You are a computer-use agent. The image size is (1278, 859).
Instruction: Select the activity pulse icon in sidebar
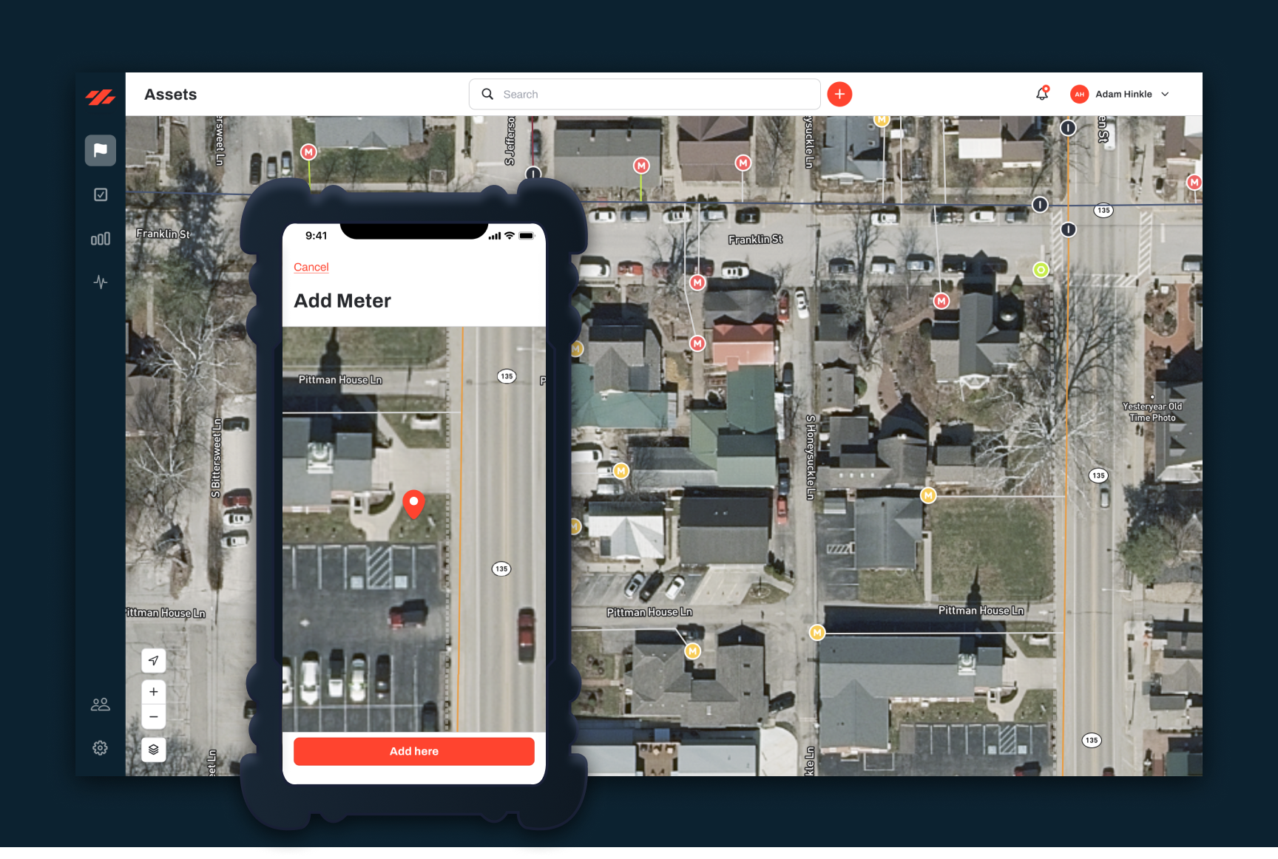coord(100,282)
